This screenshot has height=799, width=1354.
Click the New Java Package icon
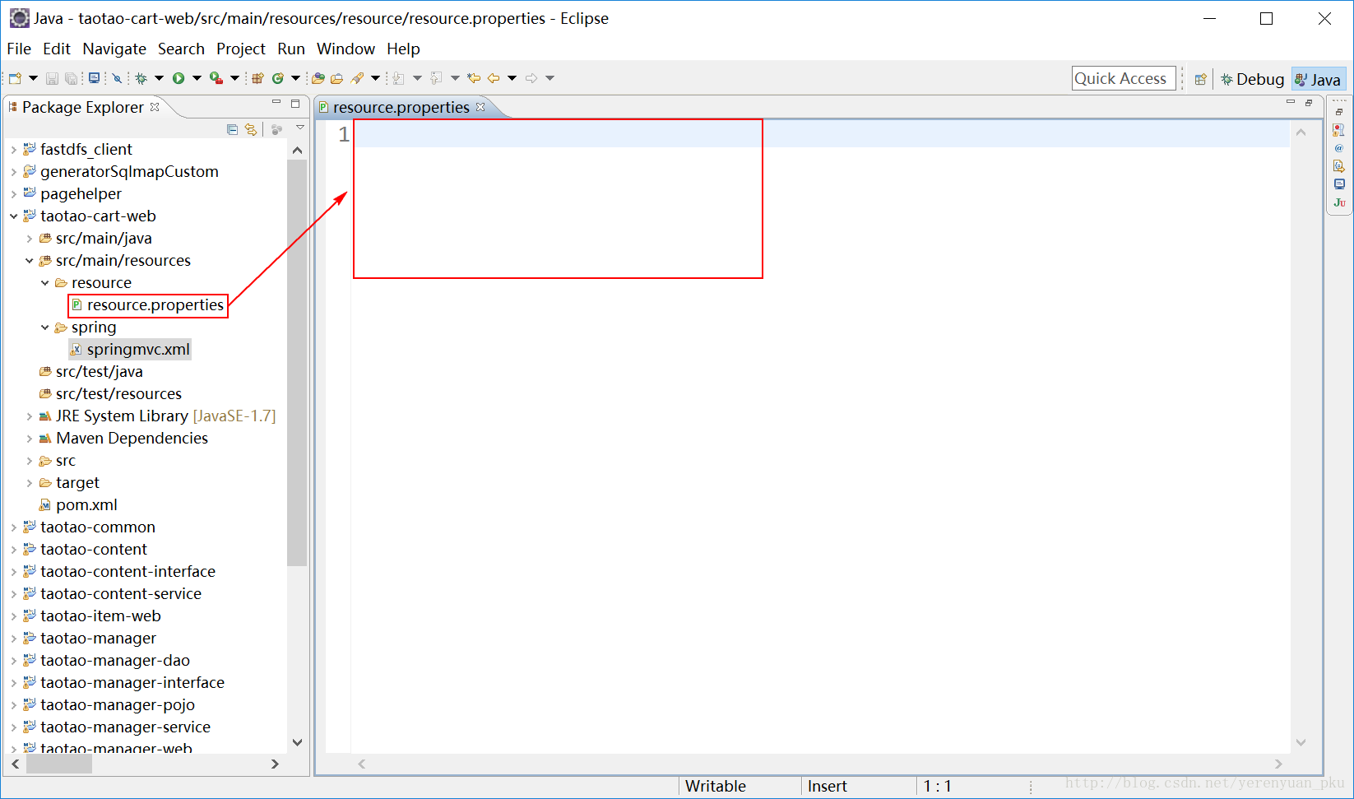[x=257, y=78]
